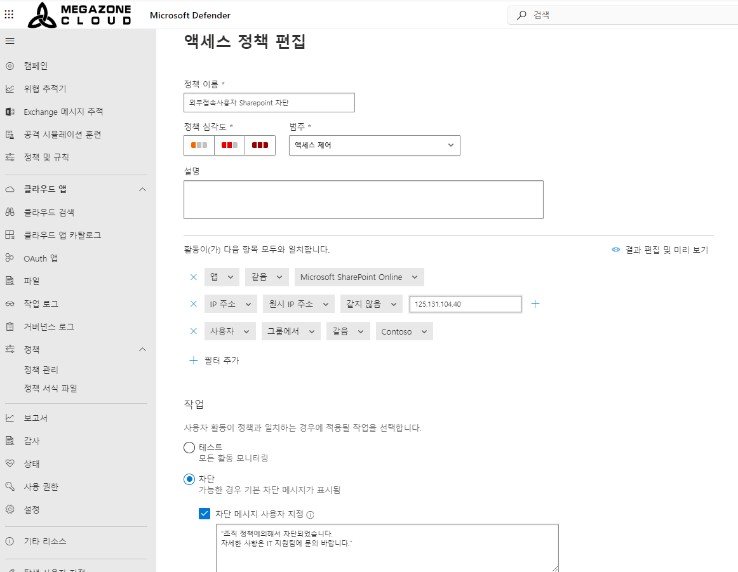Remove the 사용자 filter row
738x572 pixels.
194,331
